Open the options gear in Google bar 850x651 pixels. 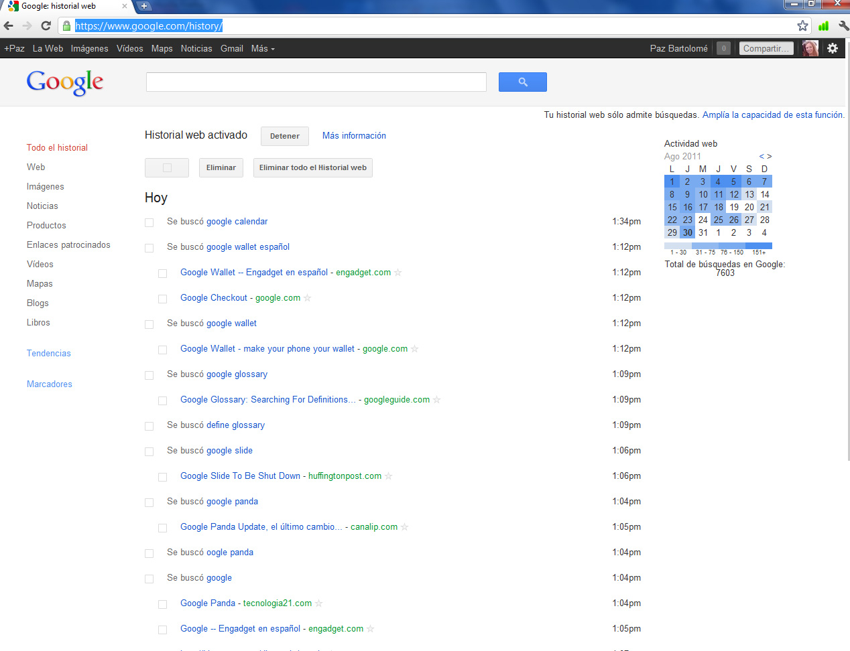[x=833, y=48]
